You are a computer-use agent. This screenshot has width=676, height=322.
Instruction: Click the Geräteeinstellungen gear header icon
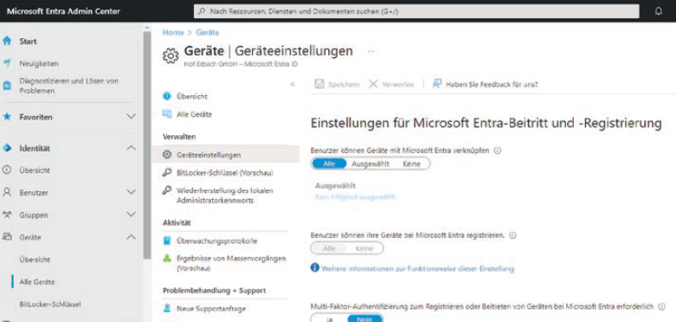171,56
